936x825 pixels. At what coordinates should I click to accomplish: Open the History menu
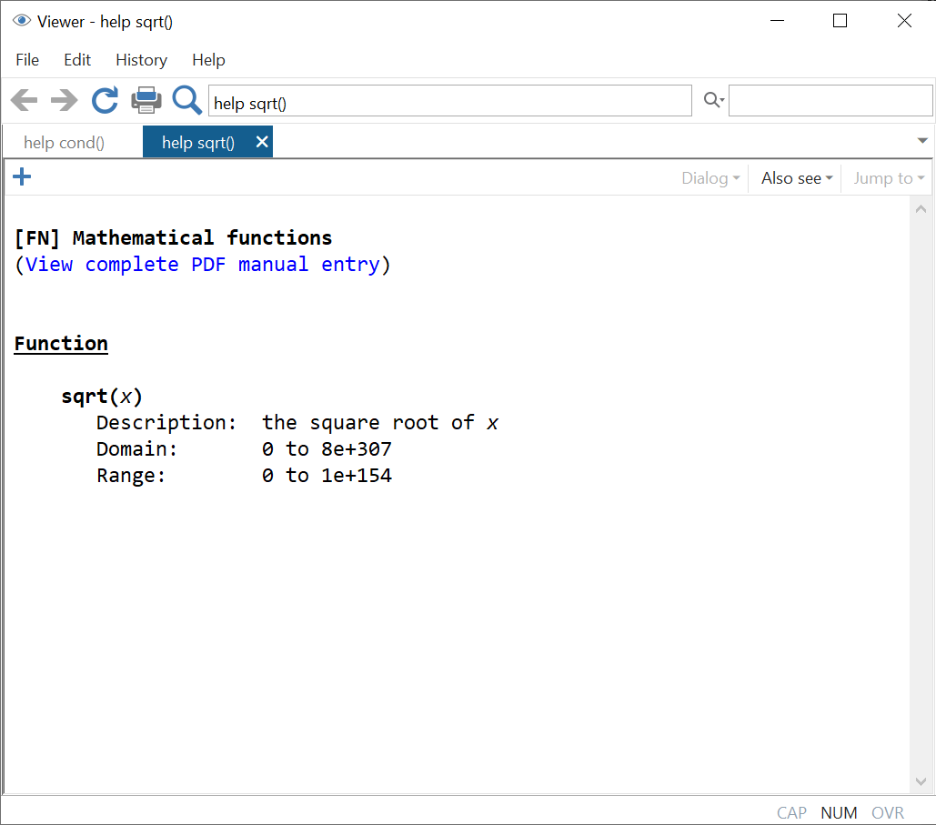point(141,60)
